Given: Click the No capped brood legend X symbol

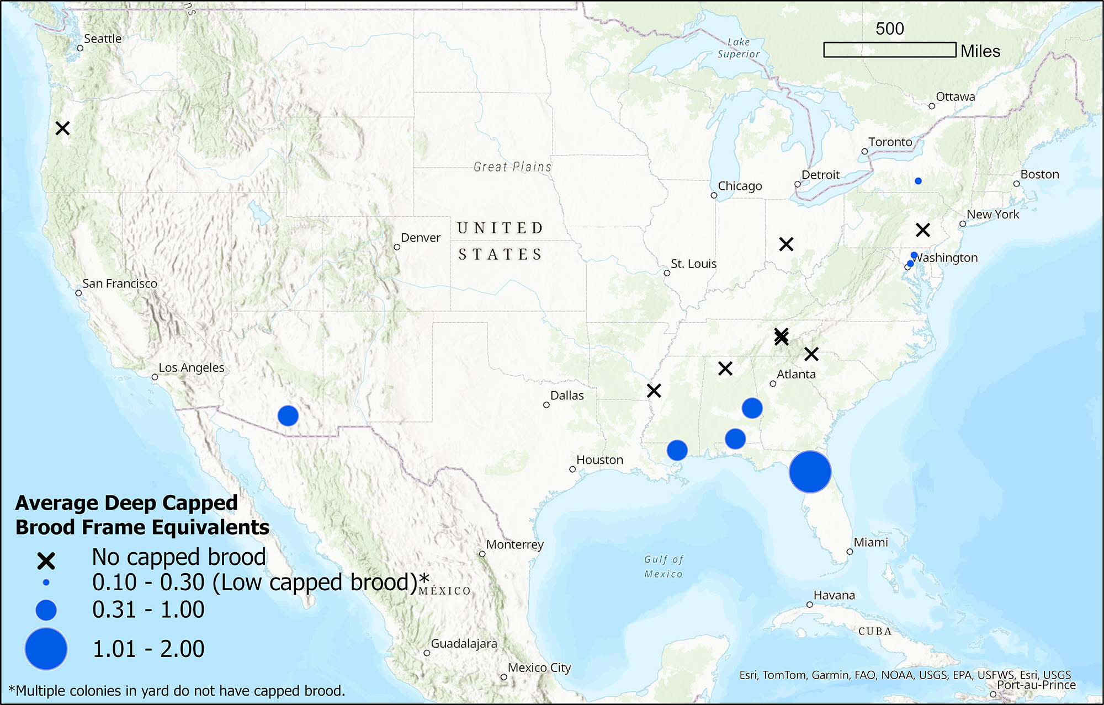Looking at the screenshot, I should point(46,561).
